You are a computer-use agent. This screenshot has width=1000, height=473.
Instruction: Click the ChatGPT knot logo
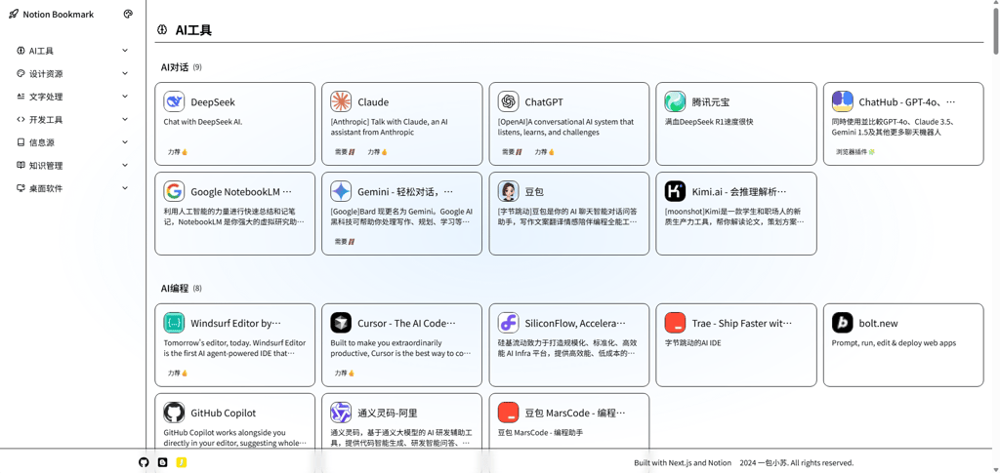coord(508,101)
